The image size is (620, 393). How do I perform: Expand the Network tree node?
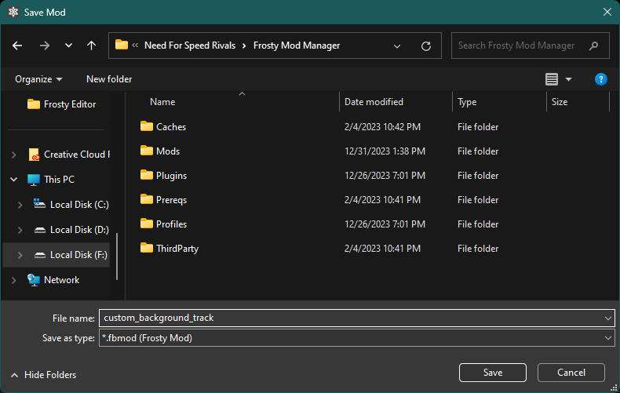point(14,280)
